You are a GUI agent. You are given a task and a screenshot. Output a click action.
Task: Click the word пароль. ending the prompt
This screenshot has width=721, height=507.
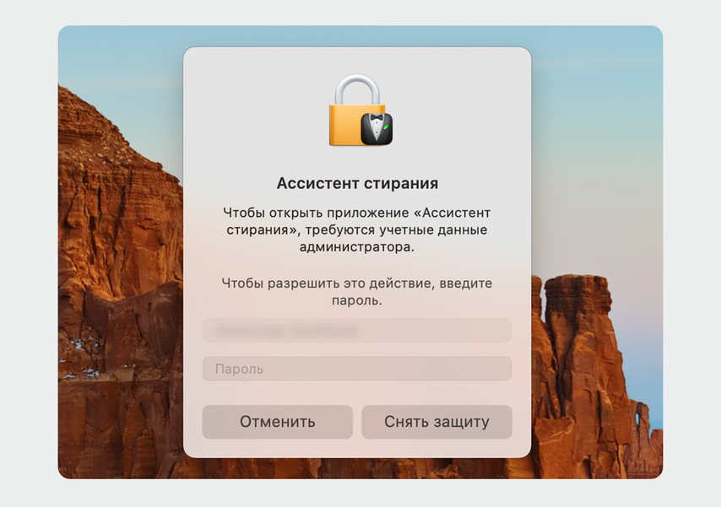point(357,300)
